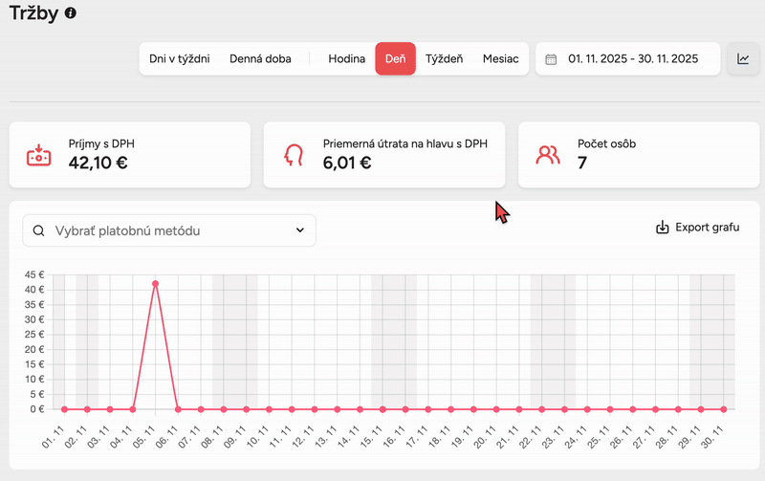Click Export grafu button
765x481 pixels.
click(697, 228)
